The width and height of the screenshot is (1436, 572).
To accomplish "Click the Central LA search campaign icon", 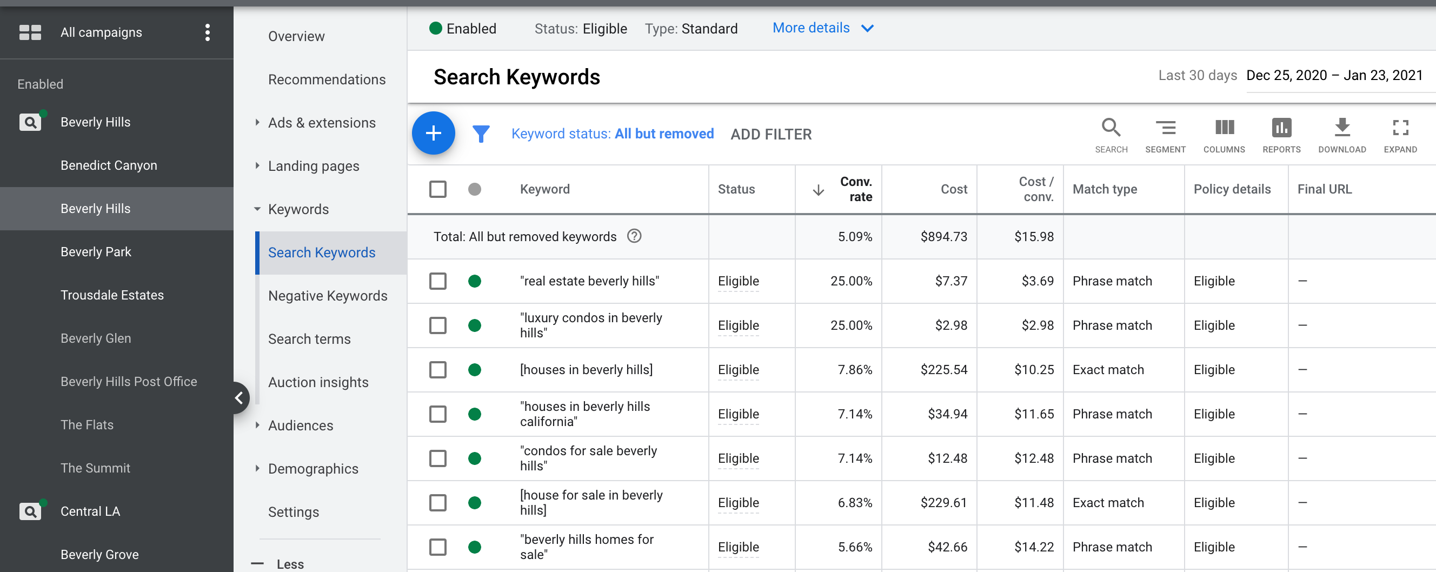I will (x=31, y=511).
